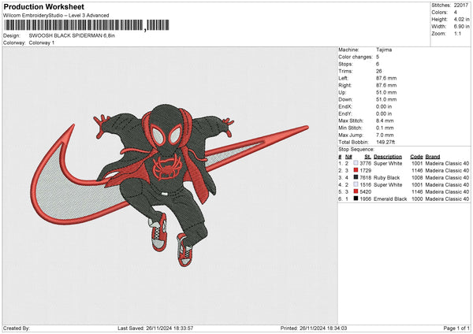473x334 pixels.
Task: Click the Trims value "26"
Action: tap(379, 71)
